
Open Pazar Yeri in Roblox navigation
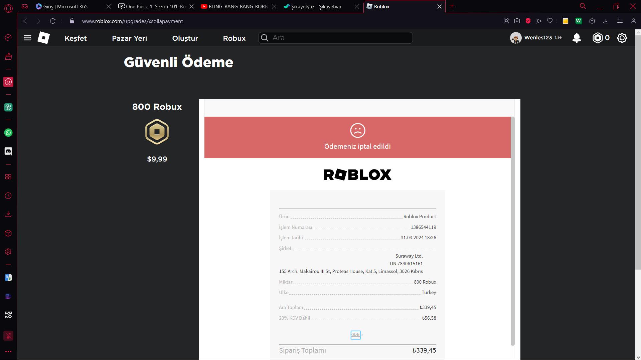tap(130, 38)
